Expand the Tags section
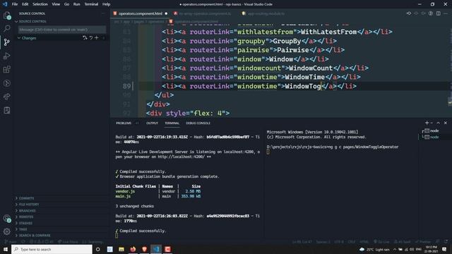Screen dimensions: 452x254 23,229
